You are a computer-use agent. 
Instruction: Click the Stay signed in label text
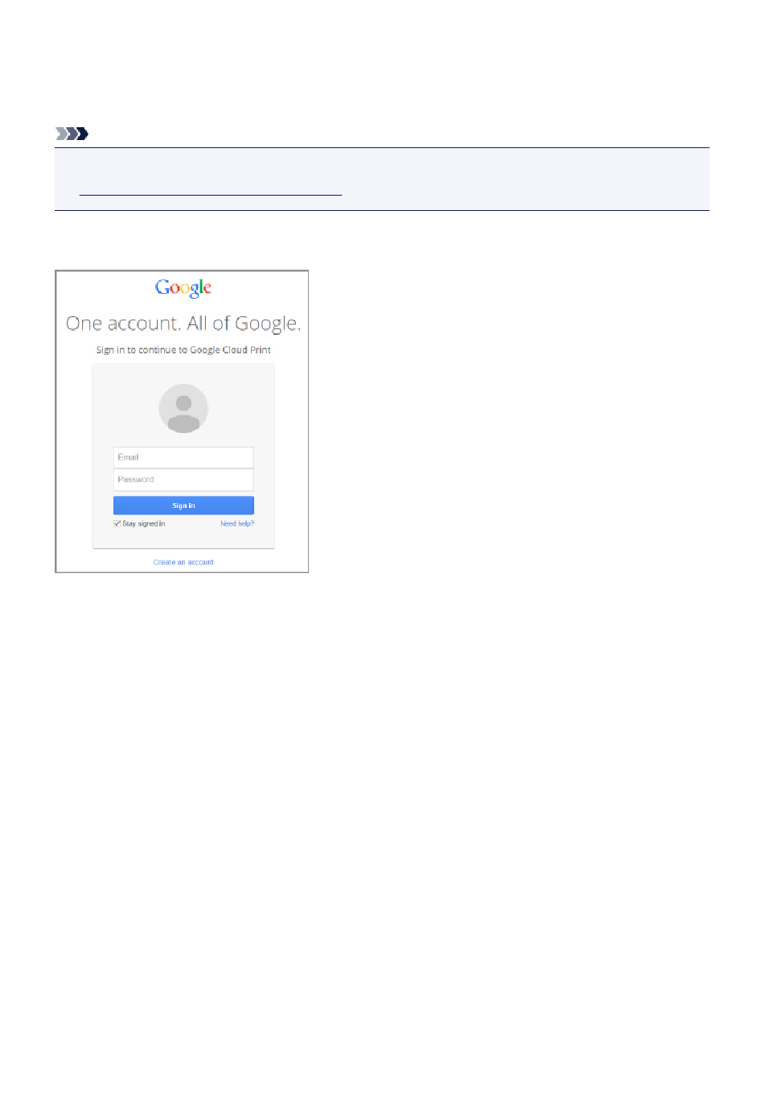(144, 524)
